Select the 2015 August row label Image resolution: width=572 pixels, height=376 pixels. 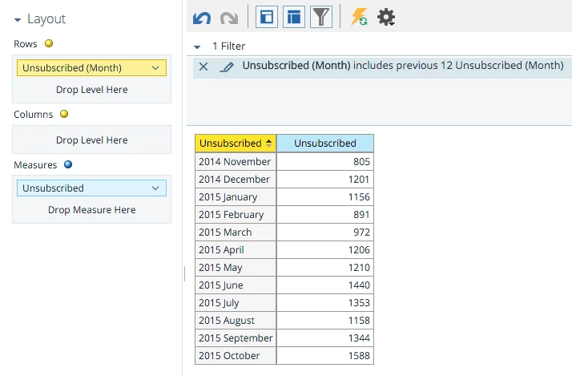tap(236, 320)
